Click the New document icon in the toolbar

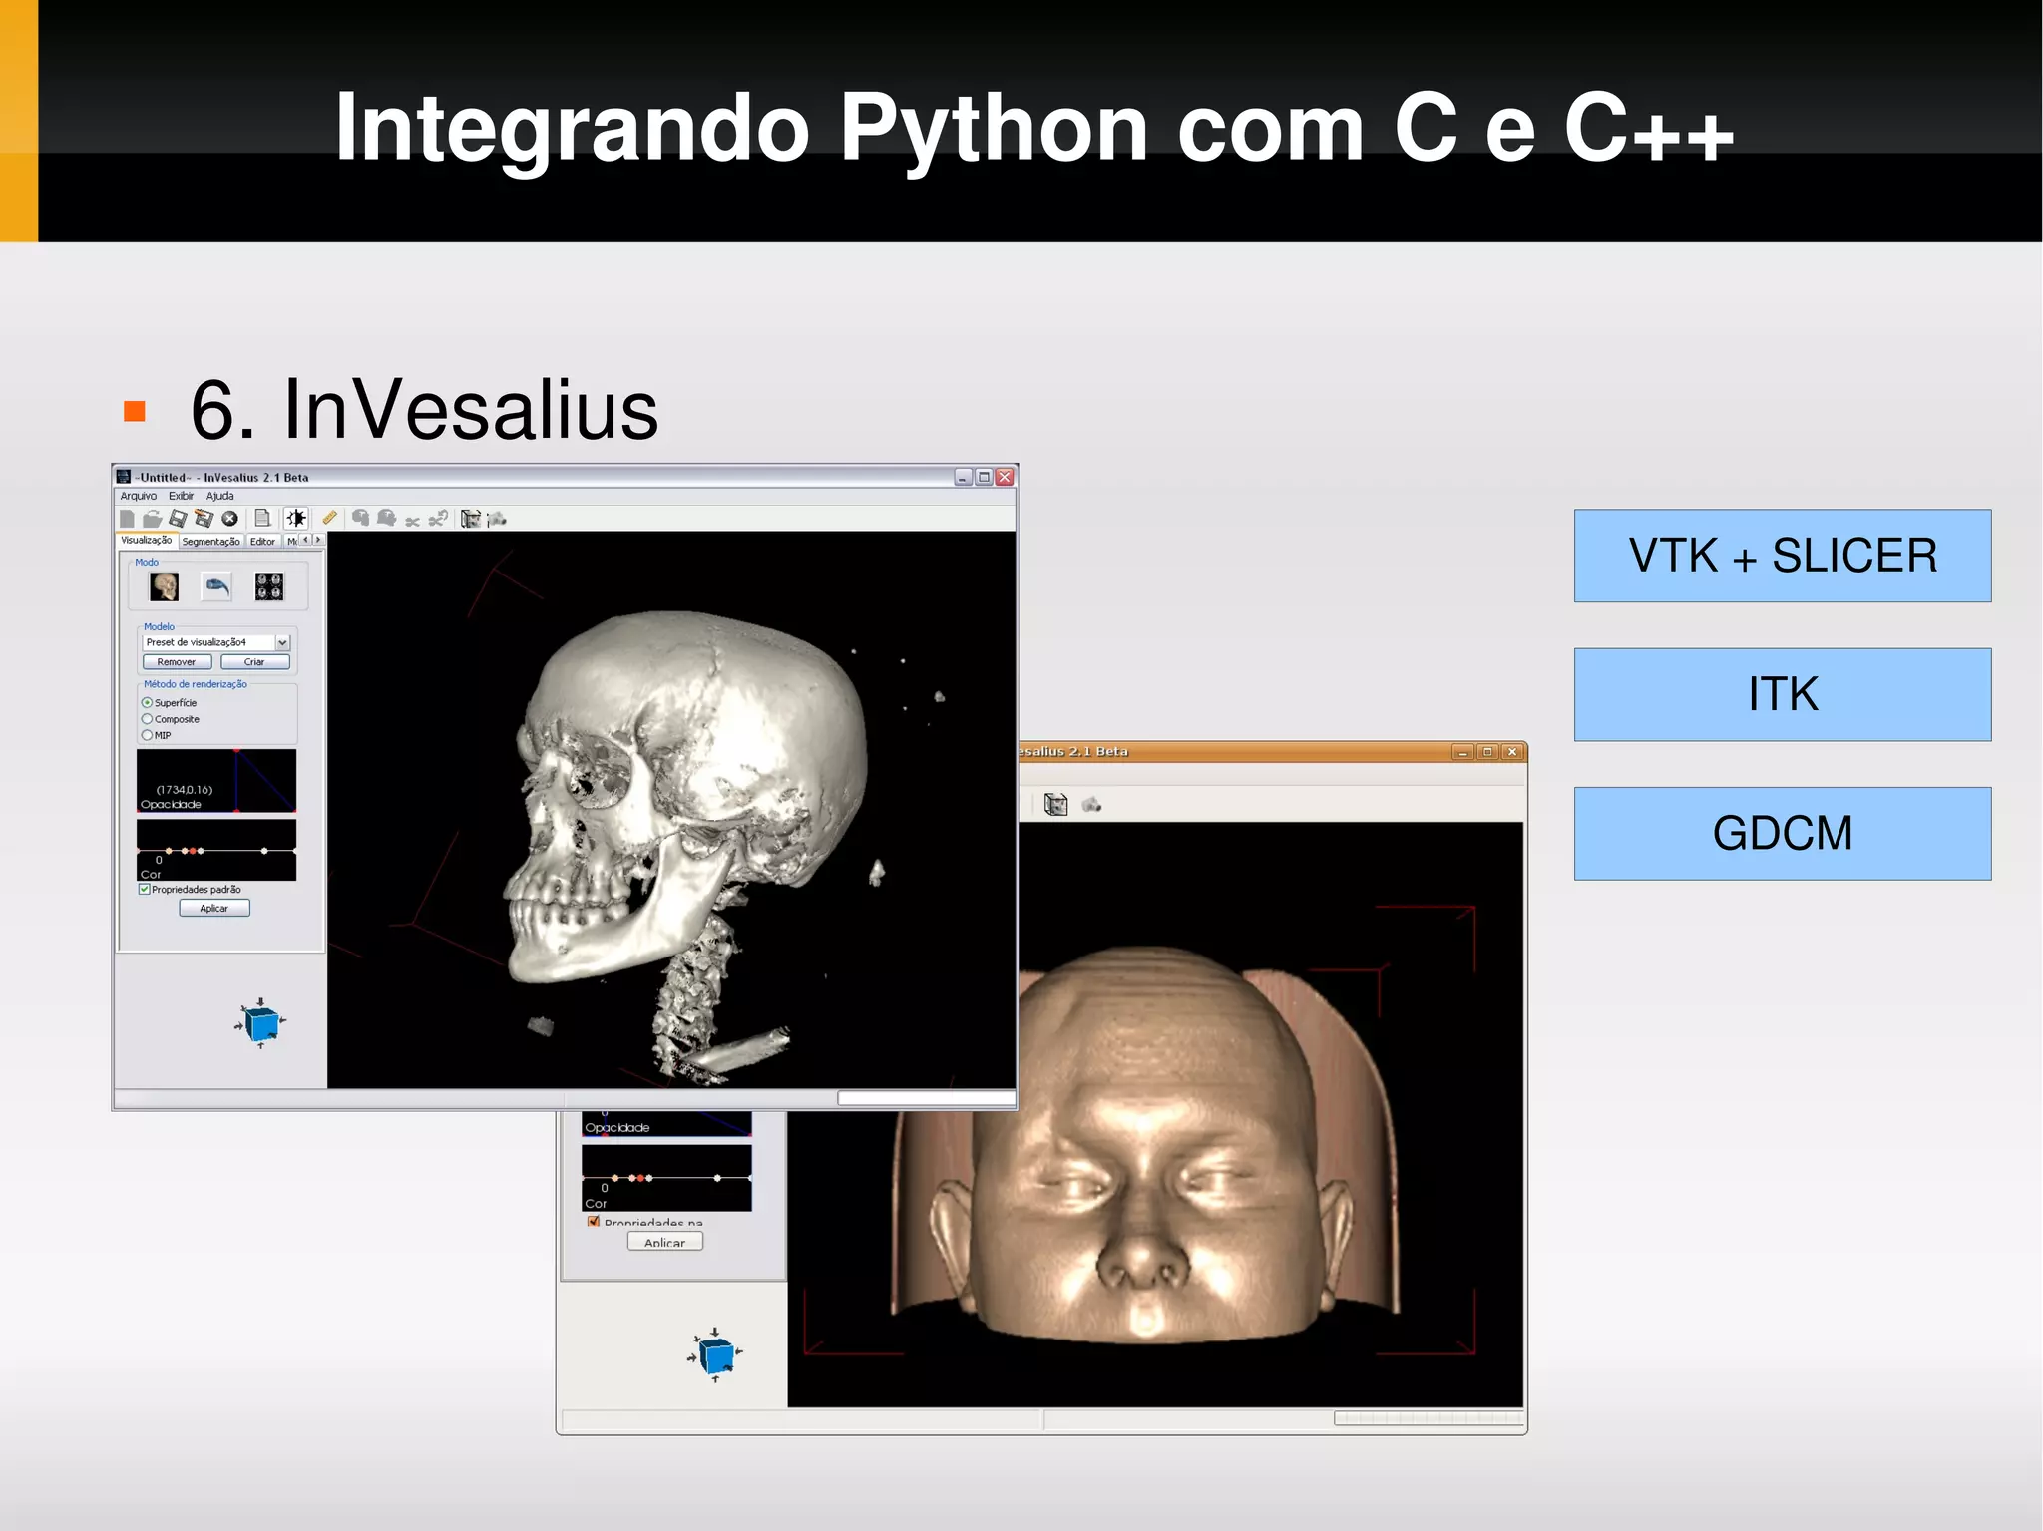click(x=127, y=519)
